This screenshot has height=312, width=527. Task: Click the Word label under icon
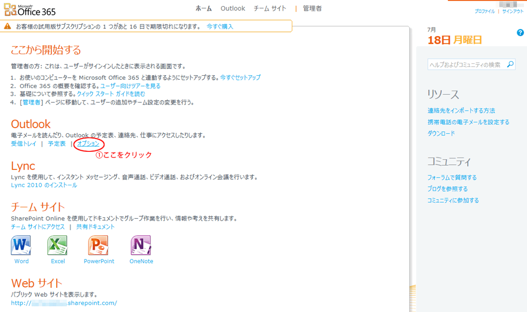pos(22,261)
